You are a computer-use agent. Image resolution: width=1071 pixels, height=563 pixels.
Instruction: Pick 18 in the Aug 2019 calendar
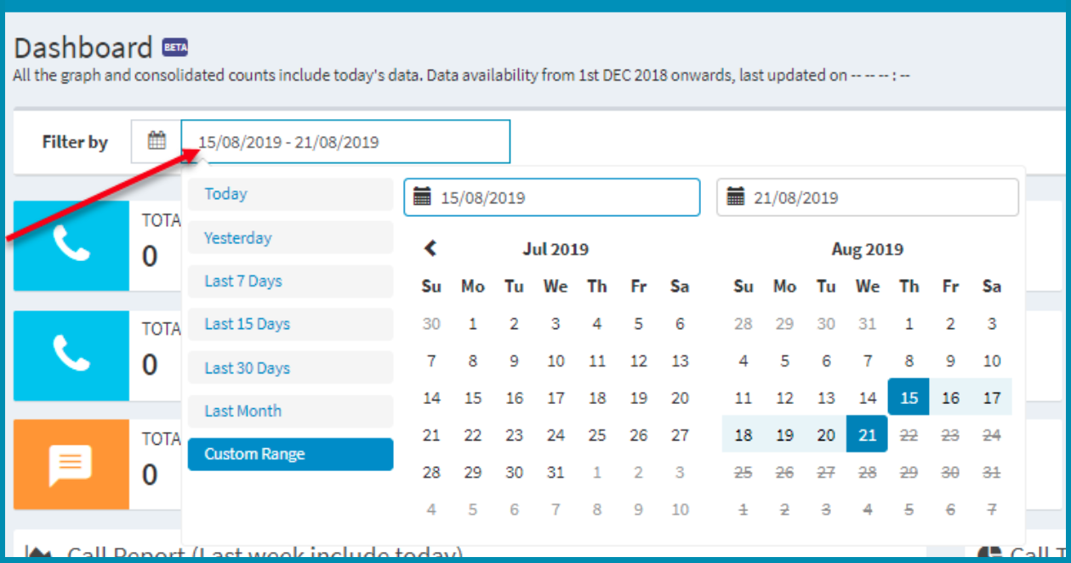pos(743,435)
